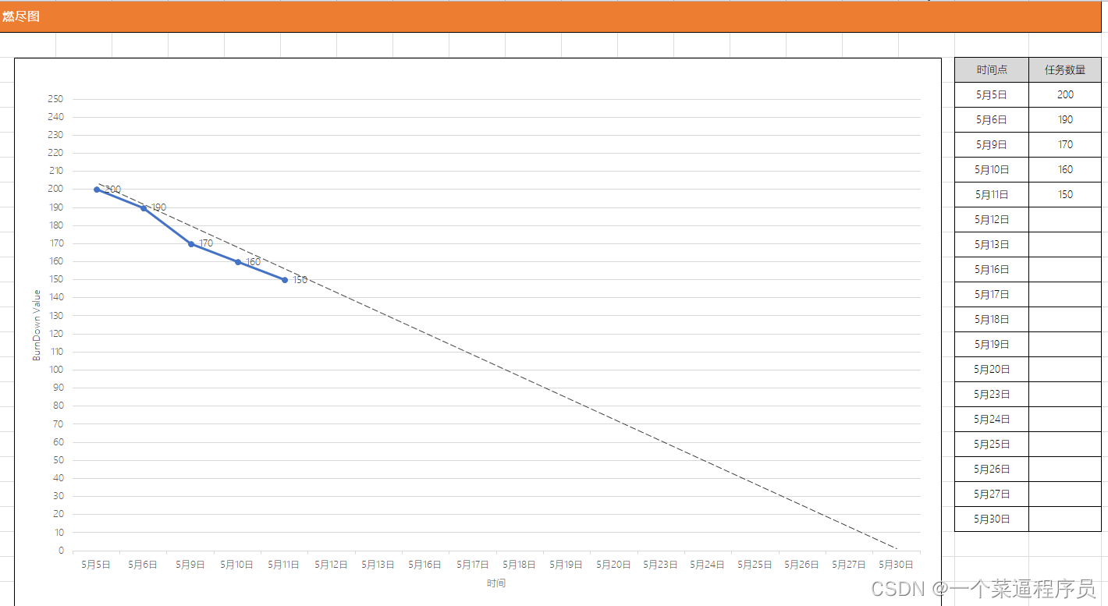Select table cell 5月25日

coord(992,444)
